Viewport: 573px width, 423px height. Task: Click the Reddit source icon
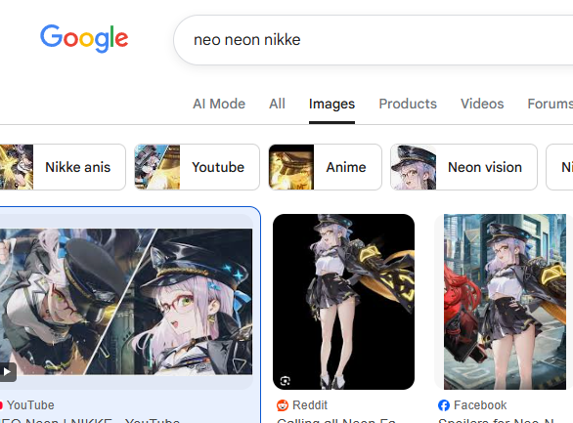coord(283,405)
